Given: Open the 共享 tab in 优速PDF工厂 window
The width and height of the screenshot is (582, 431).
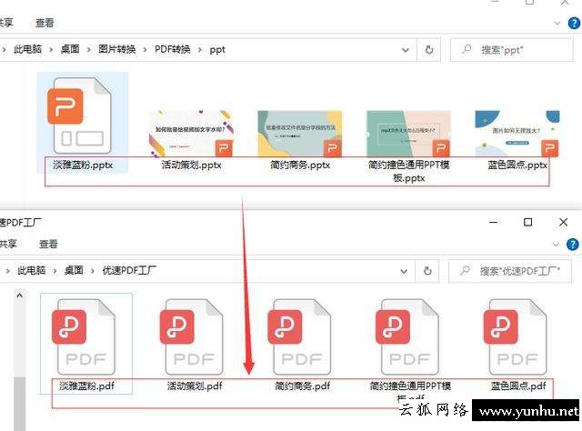Looking at the screenshot, I should coord(8,244).
